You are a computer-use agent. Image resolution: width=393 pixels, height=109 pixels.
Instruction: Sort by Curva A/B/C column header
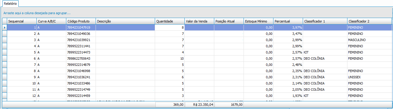click(51, 21)
